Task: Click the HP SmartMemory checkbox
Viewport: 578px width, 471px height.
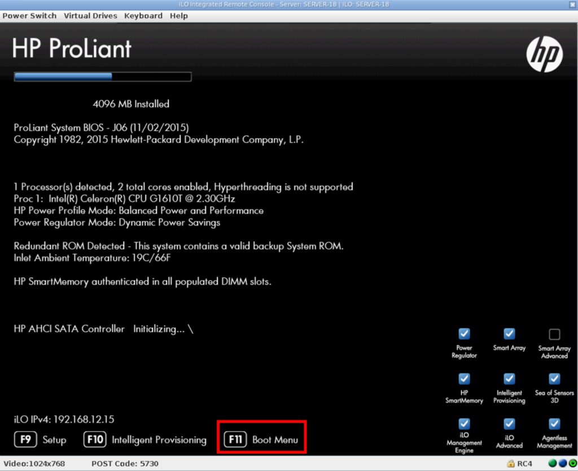Action: pyautogui.click(x=464, y=378)
